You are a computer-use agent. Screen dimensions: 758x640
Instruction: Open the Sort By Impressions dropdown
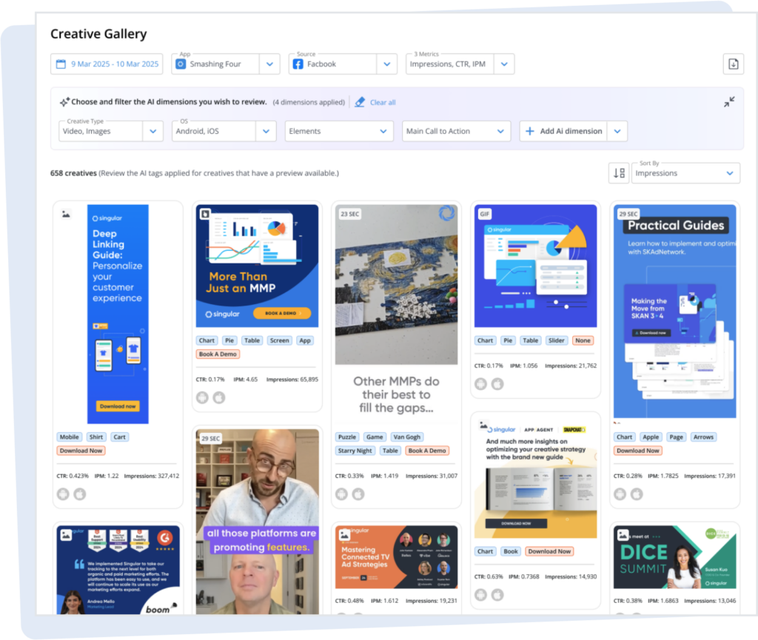[x=729, y=173]
